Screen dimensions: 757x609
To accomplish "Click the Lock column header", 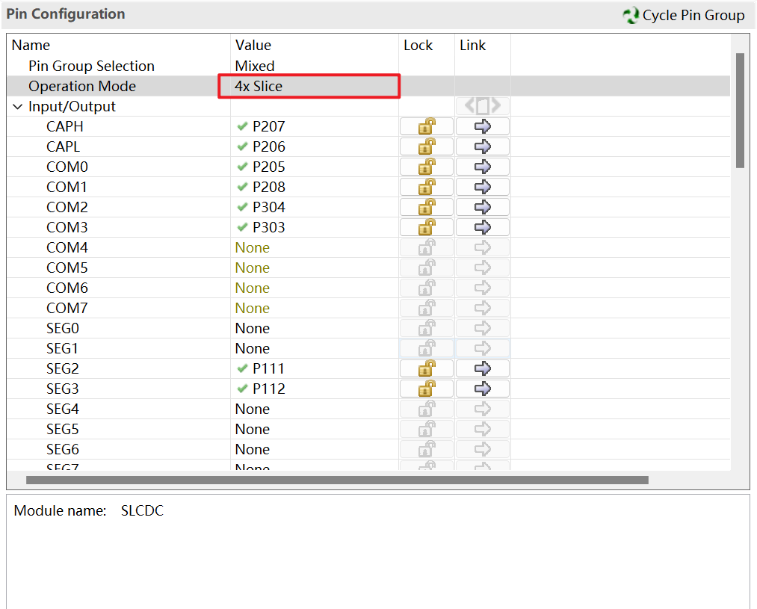I will tap(418, 46).
